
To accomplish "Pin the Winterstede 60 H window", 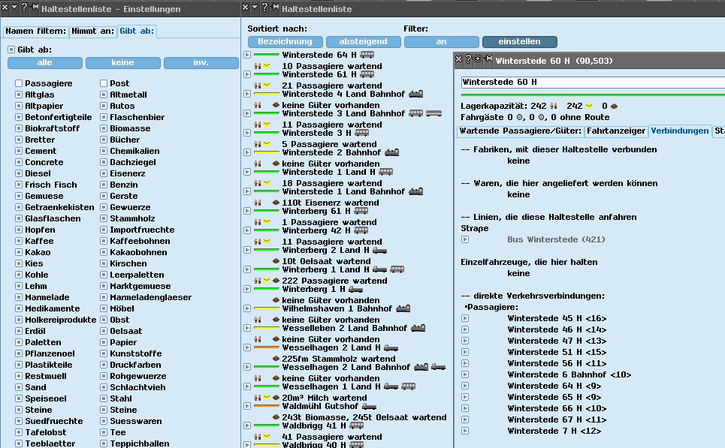I will pos(488,59).
